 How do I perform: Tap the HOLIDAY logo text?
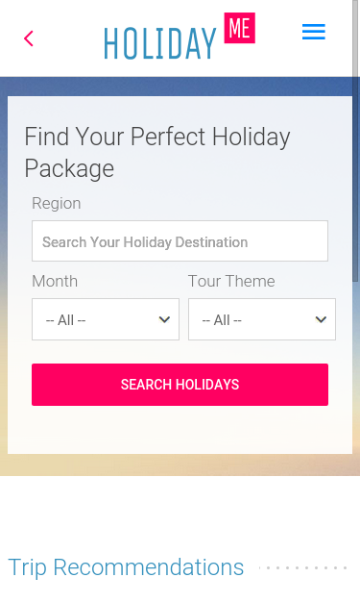(160, 43)
